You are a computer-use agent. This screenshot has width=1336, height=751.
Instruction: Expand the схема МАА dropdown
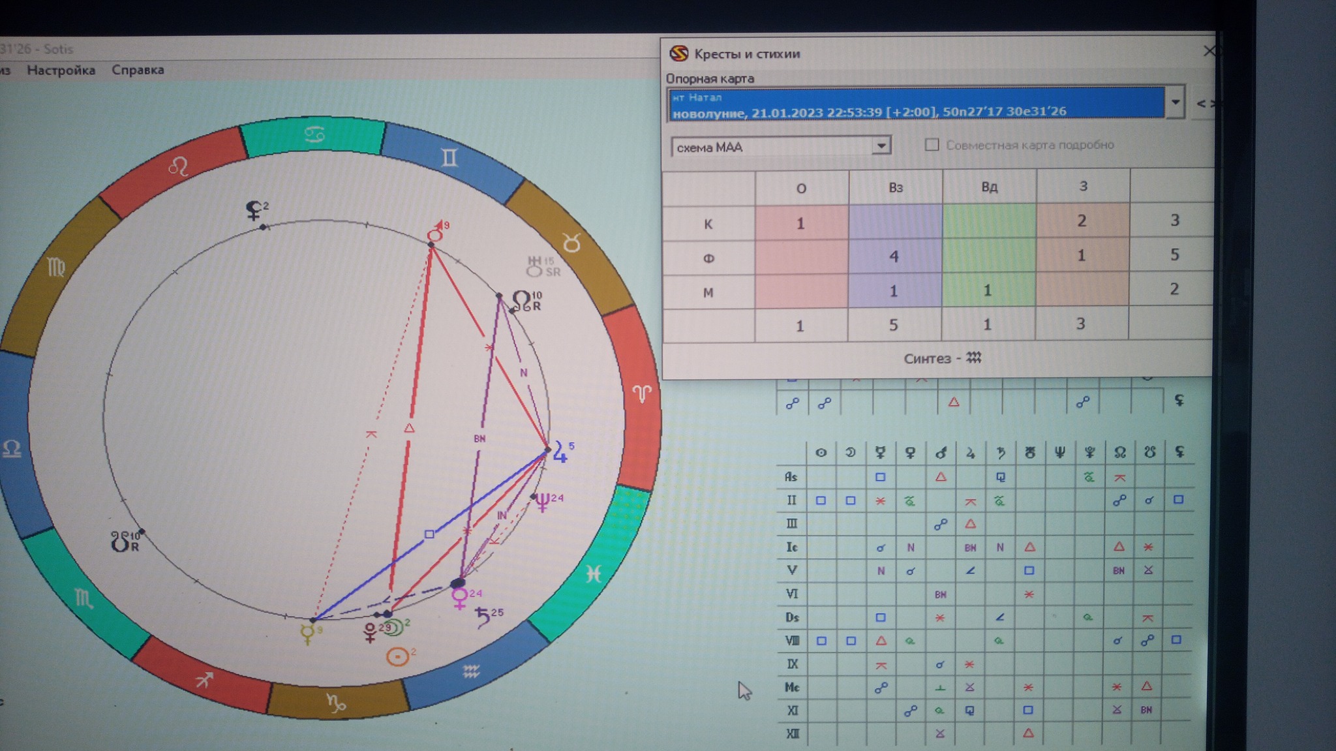click(881, 146)
